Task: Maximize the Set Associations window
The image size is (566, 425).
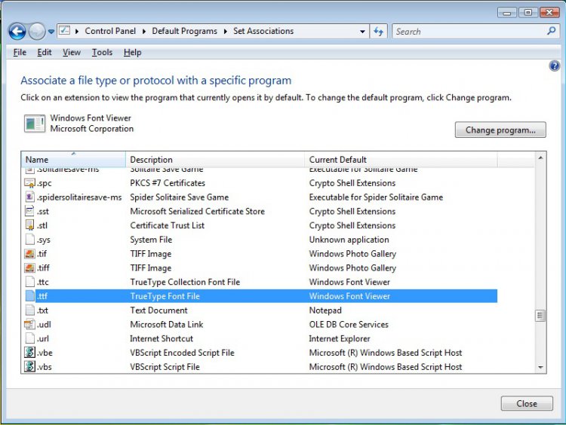Action: pos(528,13)
